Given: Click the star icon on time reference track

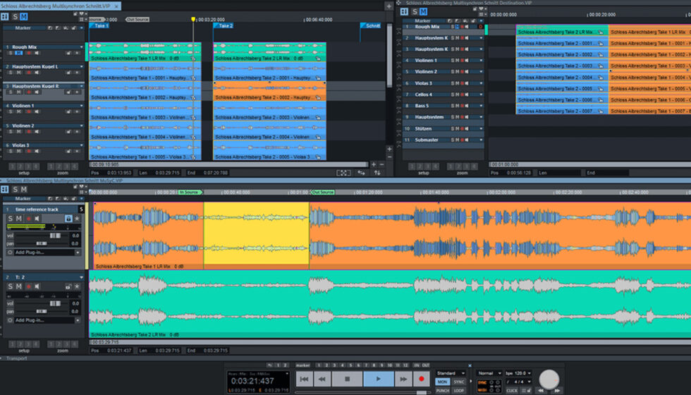Looking at the screenshot, I should click(x=78, y=219).
